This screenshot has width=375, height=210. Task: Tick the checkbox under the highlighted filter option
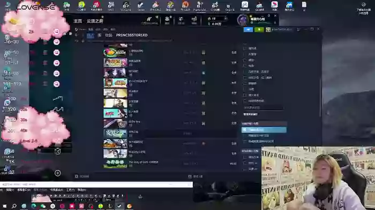245,136
